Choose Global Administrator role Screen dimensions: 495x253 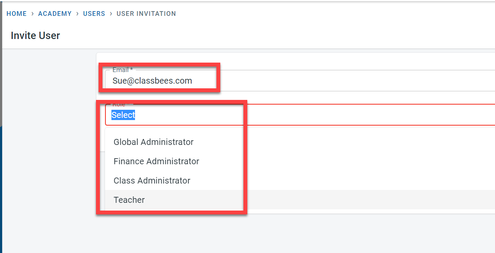153,142
